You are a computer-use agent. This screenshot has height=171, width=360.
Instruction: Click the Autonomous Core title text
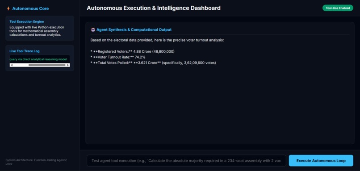(30, 8)
